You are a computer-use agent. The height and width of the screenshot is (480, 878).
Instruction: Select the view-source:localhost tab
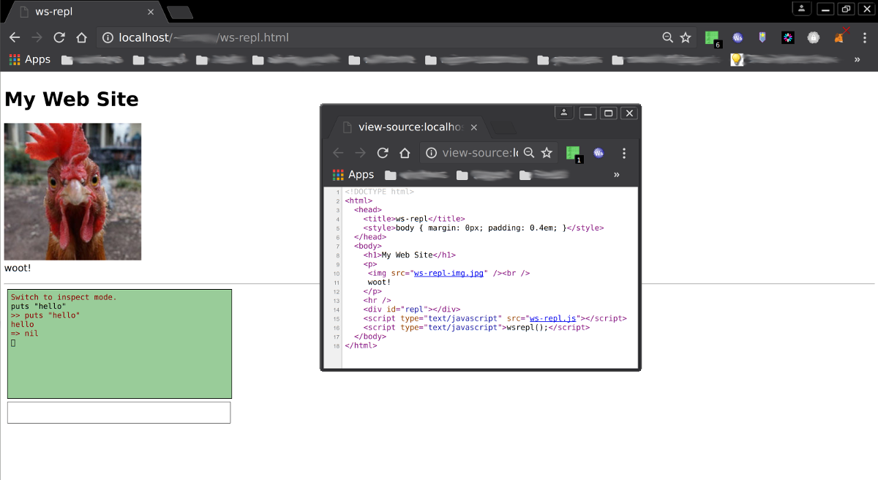(410, 127)
